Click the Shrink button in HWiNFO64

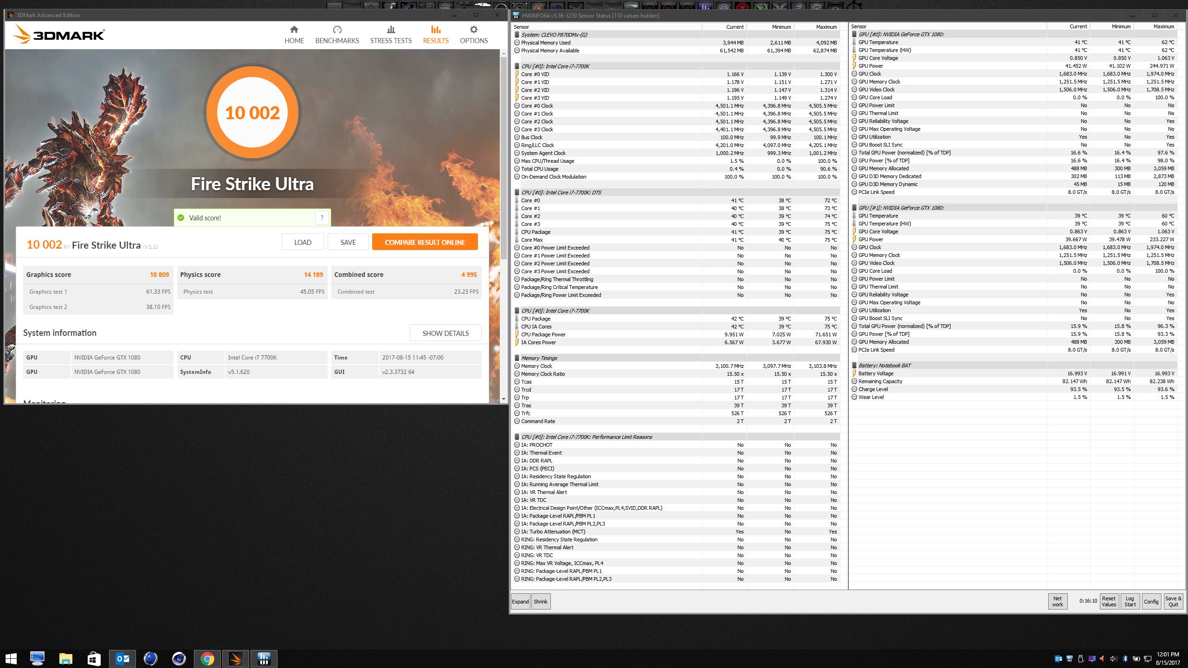tap(541, 602)
